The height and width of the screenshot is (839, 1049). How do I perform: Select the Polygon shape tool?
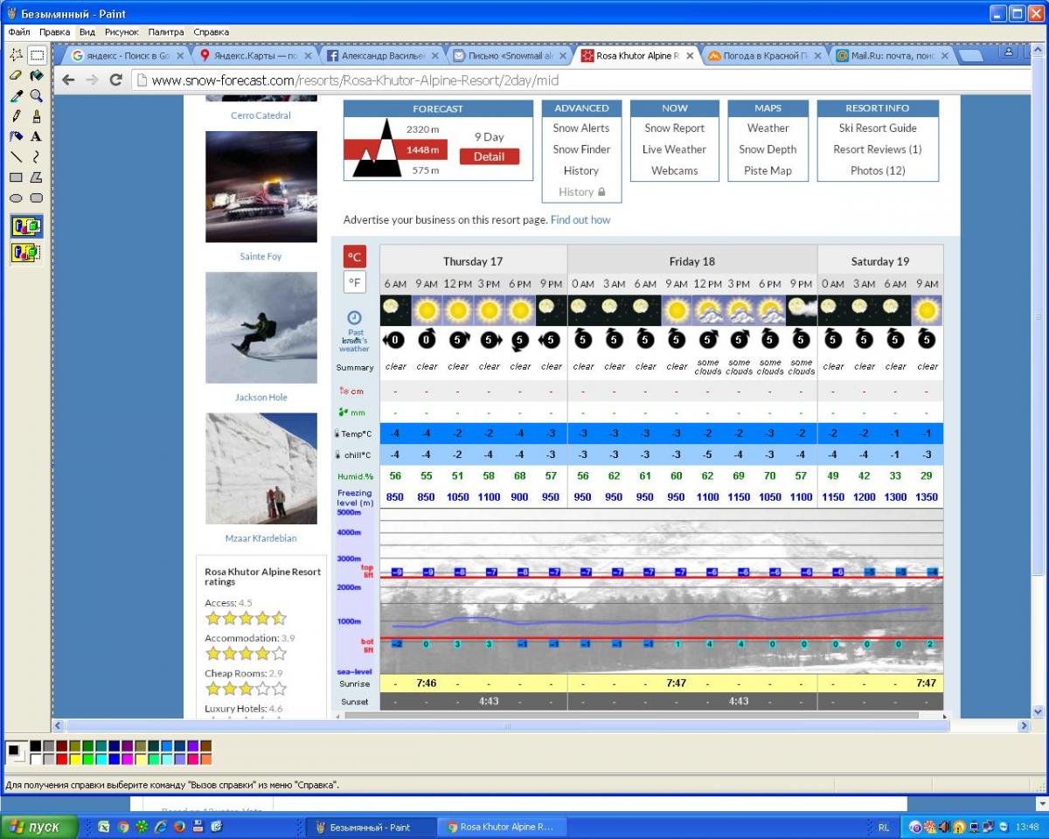coord(37,177)
